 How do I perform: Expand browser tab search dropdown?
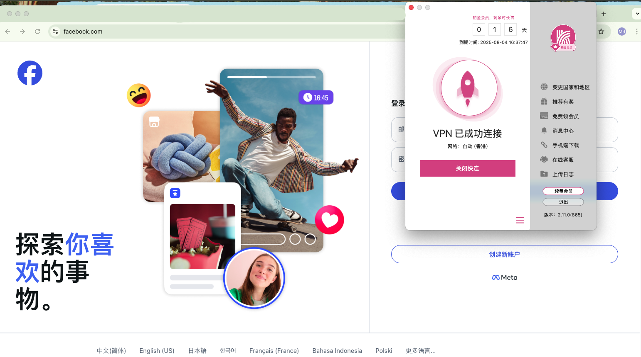click(637, 14)
